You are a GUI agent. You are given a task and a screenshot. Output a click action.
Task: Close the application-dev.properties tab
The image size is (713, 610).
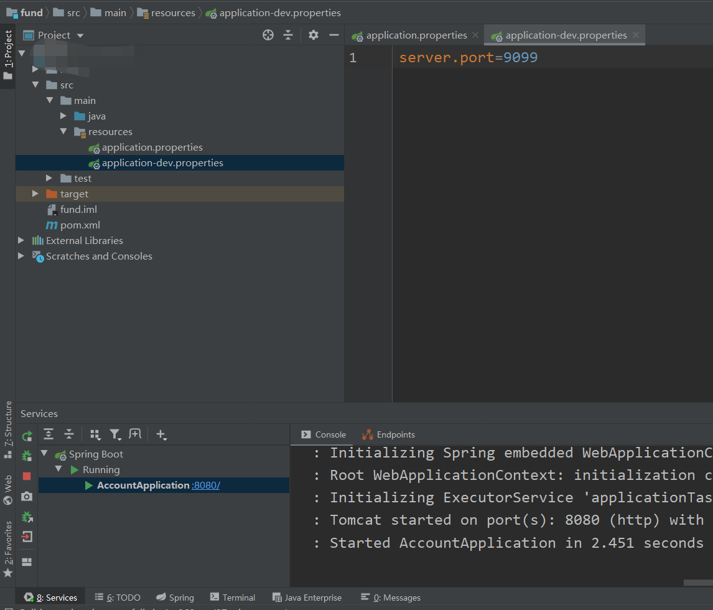coord(636,35)
